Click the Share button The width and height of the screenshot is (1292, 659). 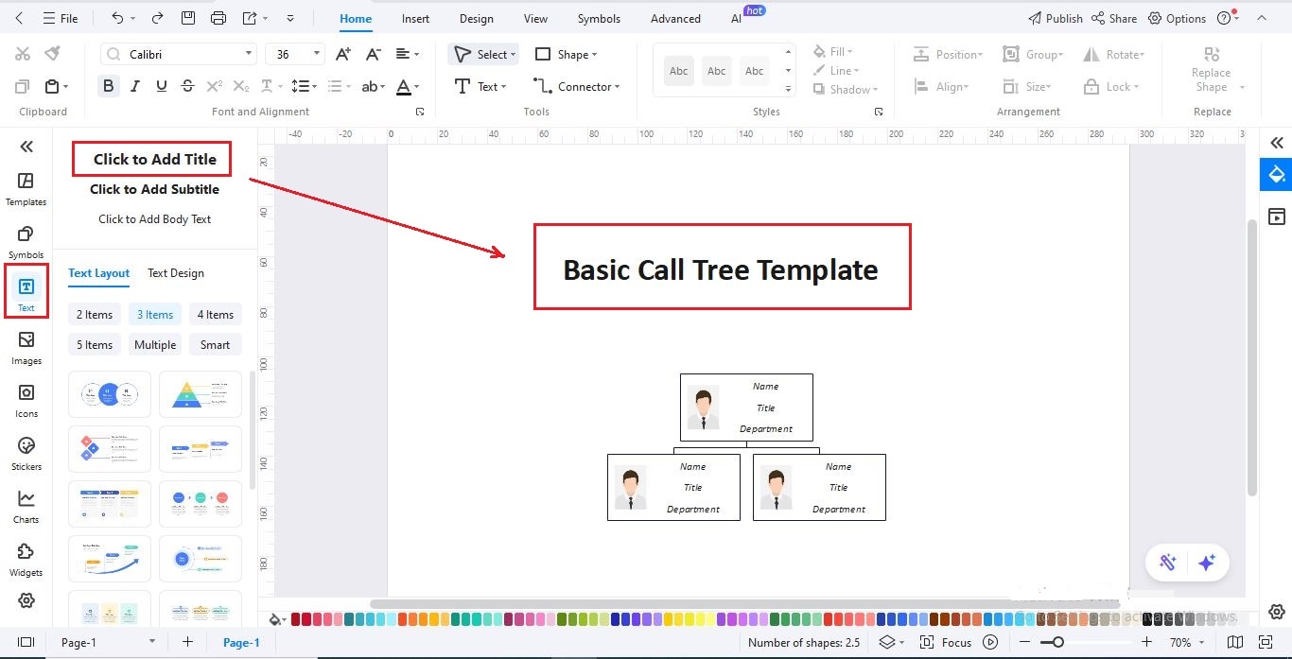1114,18
